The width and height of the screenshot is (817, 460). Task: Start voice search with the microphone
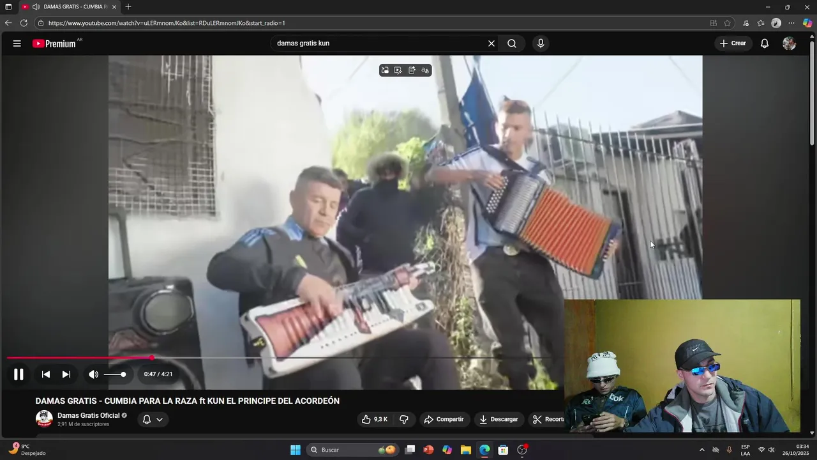(x=541, y=43)
